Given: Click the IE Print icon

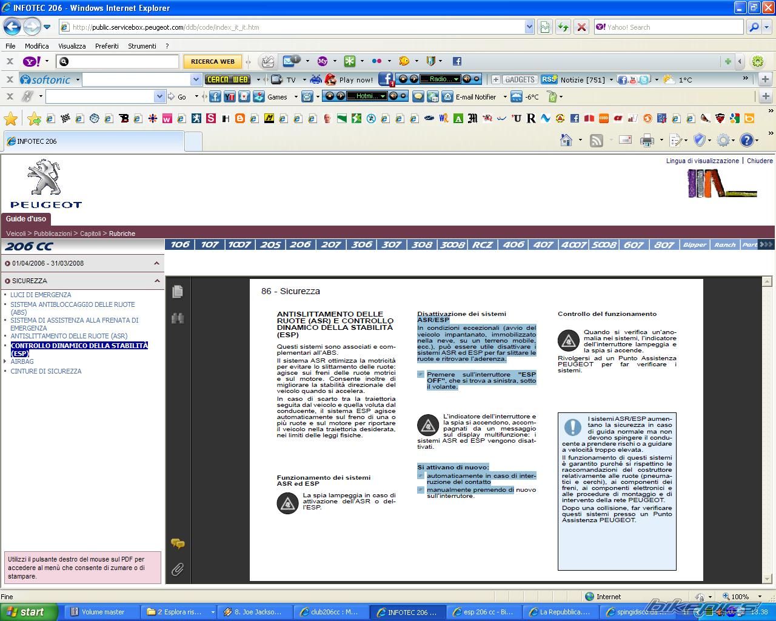Looking at the screenshot, I should pyautogui.click(x=647, y=141).
